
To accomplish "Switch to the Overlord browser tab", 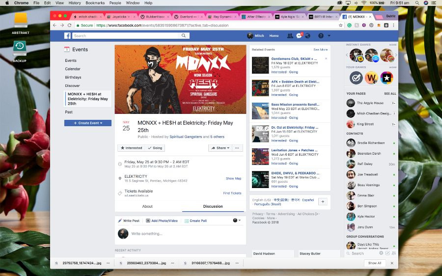I will (x=189, y=17).
